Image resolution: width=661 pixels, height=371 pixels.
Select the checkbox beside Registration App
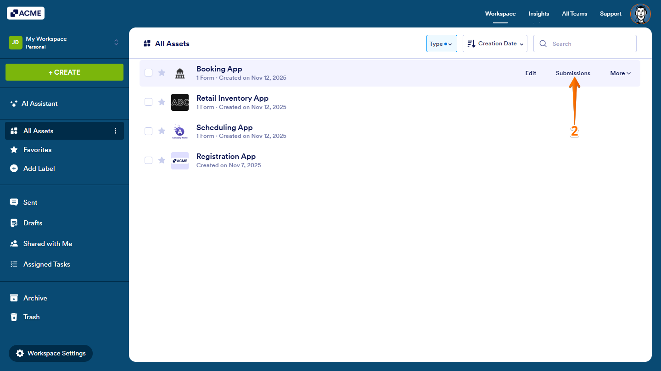point(148,160)
